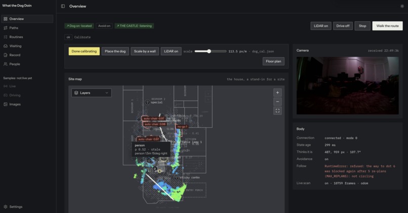Fit the site map to full view
Image resolution: width=408 pixels, height=213 pixels.
pyautogui.click(x=277, y=111)
